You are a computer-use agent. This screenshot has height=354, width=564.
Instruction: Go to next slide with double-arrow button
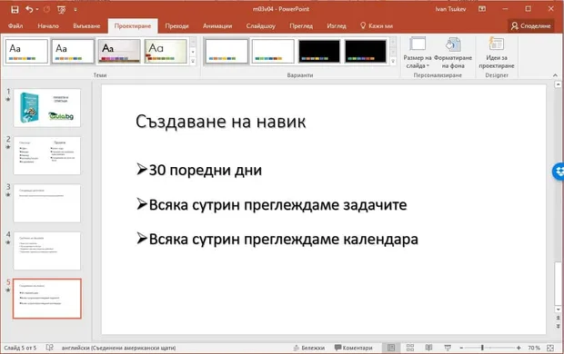click(558, 326)
